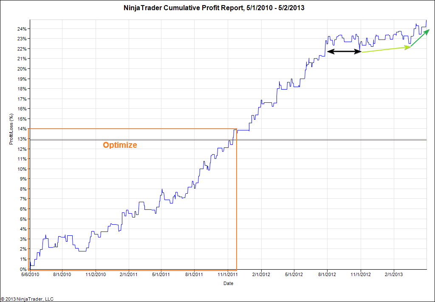Click the 12% y-axis label
The height and width of the screenshot is (302, 435).
[22, 149]
